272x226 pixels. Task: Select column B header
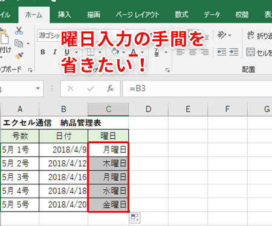tap(63, 109)
